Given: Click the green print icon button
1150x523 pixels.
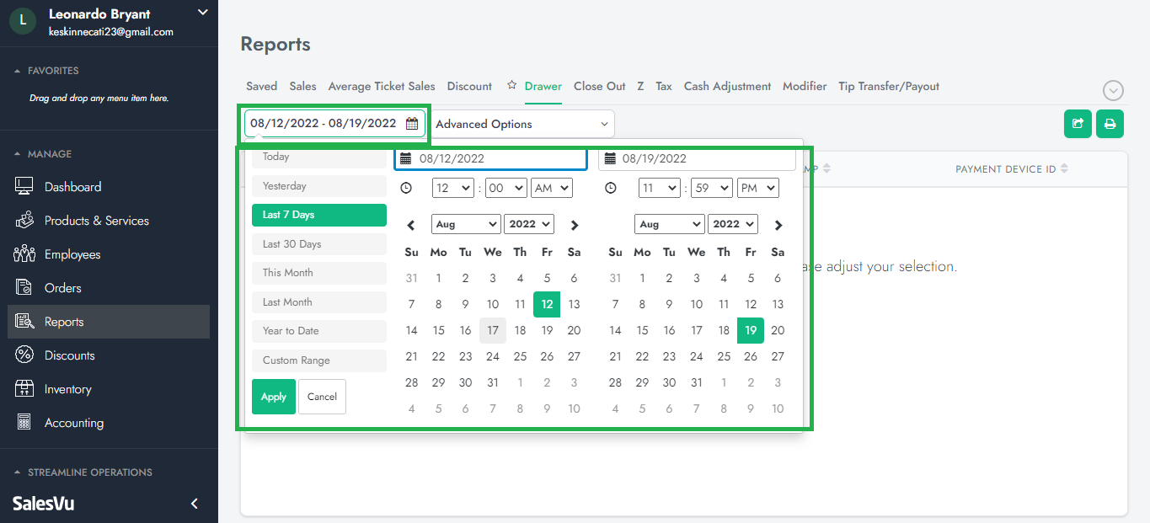Looking at the screenshot, I should pyautogui.click(x=1110, y=124).
